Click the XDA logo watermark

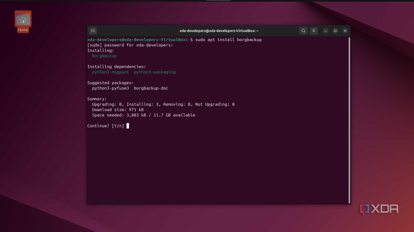coord(379,209)
